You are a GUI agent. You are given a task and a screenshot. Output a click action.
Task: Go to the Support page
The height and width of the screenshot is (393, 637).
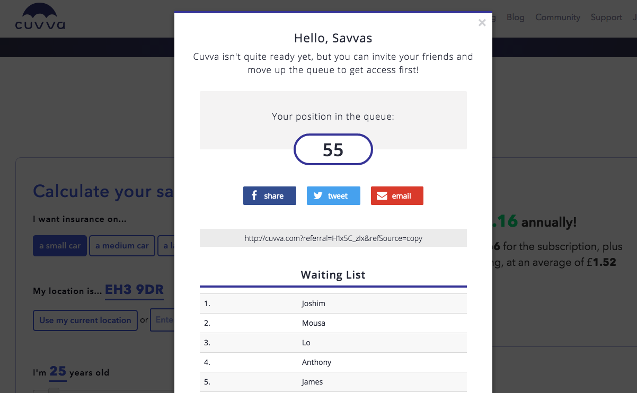(x=606, y=17)
